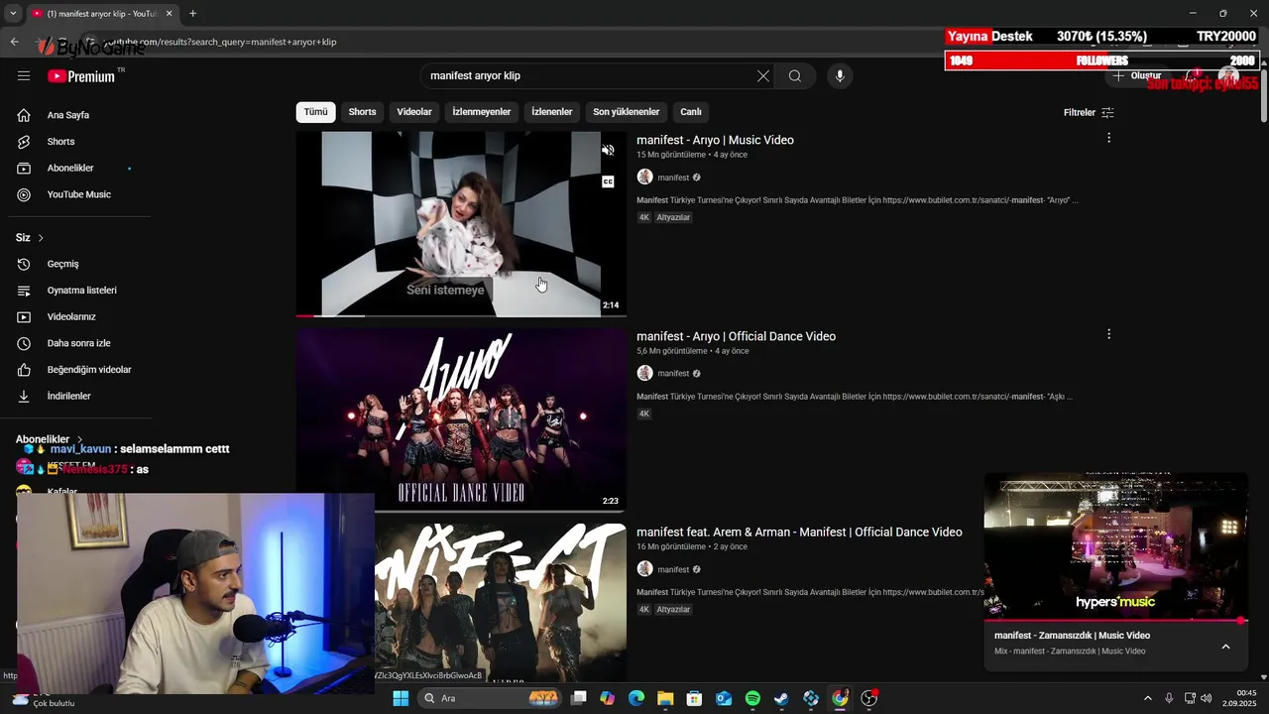Open Arıyo Official Dance Video thumbnail

tap(461, 419)
